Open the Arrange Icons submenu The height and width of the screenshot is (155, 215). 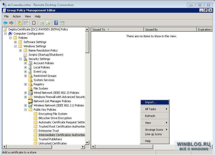[155, 130]
